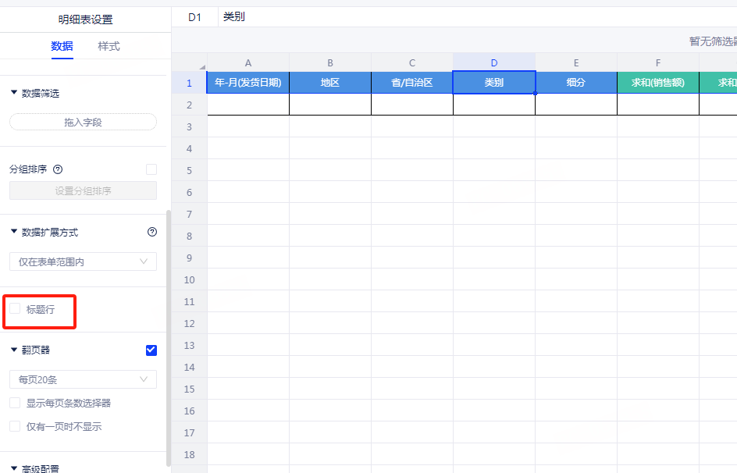Click the help icon beside 分组排序
Viewport: 737px width, 473px height.
pos(58,169)
